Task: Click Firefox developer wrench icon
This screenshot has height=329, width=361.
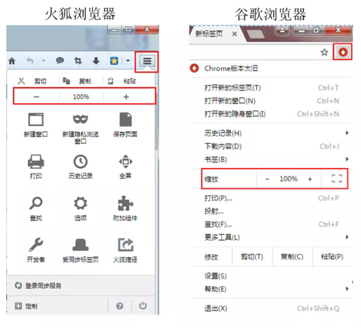Action: coord(36,245)
